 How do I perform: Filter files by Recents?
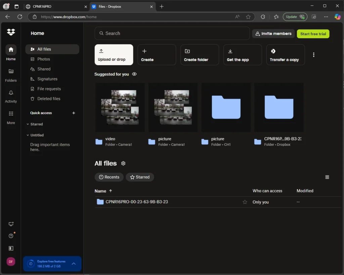[x=109, y=177]
